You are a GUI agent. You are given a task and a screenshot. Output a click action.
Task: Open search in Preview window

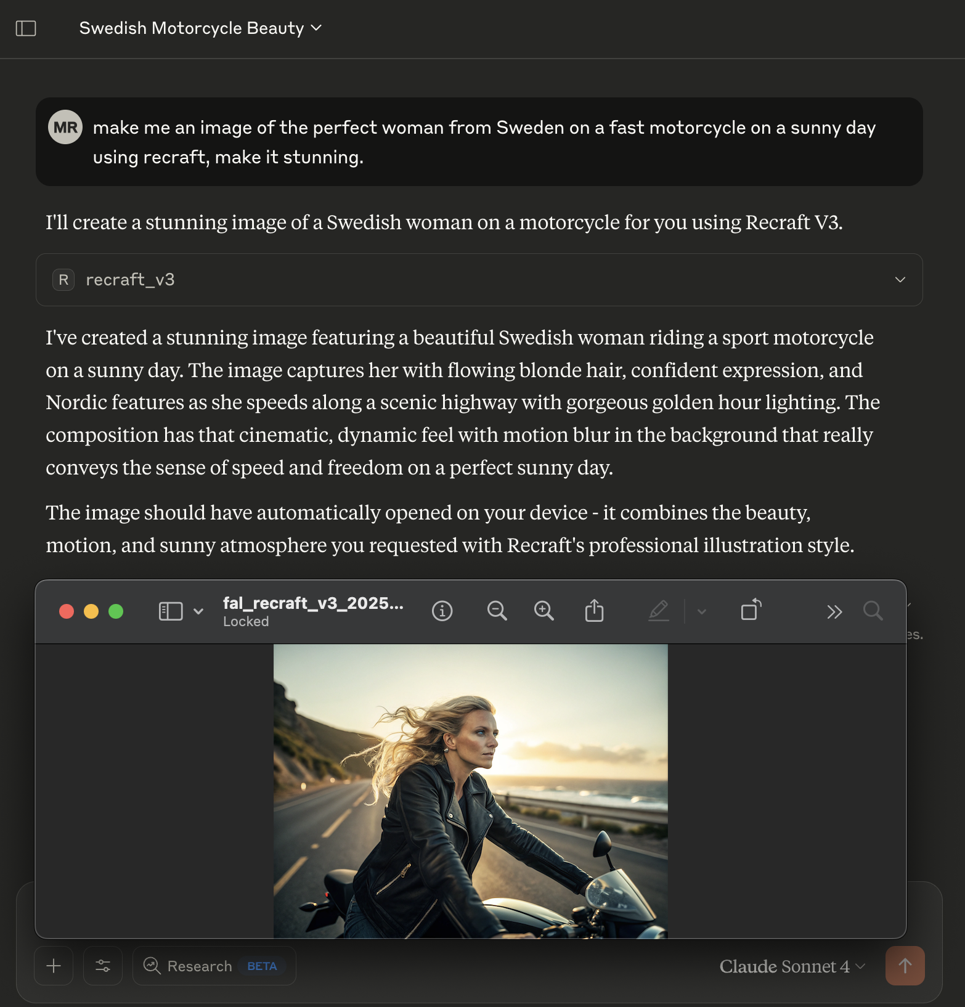click(x=873, y=611)
